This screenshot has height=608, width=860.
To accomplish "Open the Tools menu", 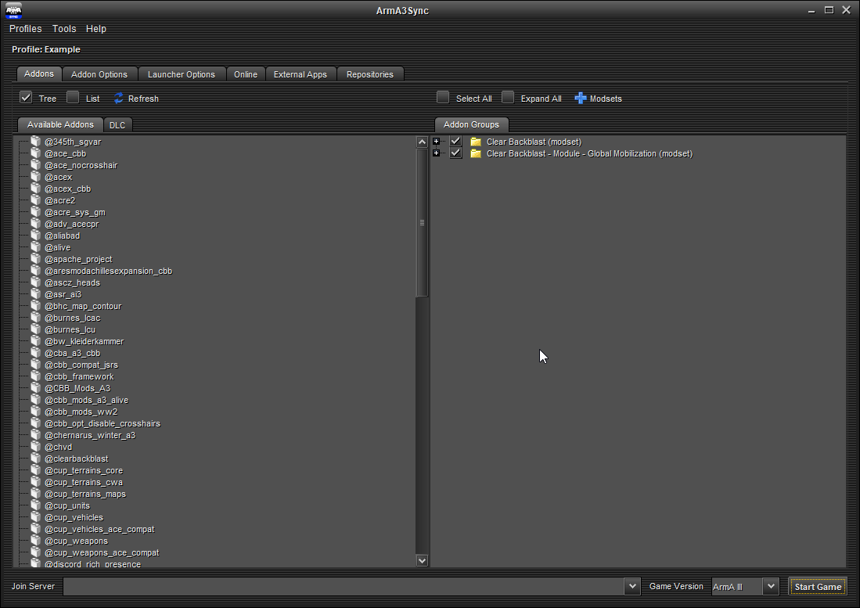I will point(64,28).
